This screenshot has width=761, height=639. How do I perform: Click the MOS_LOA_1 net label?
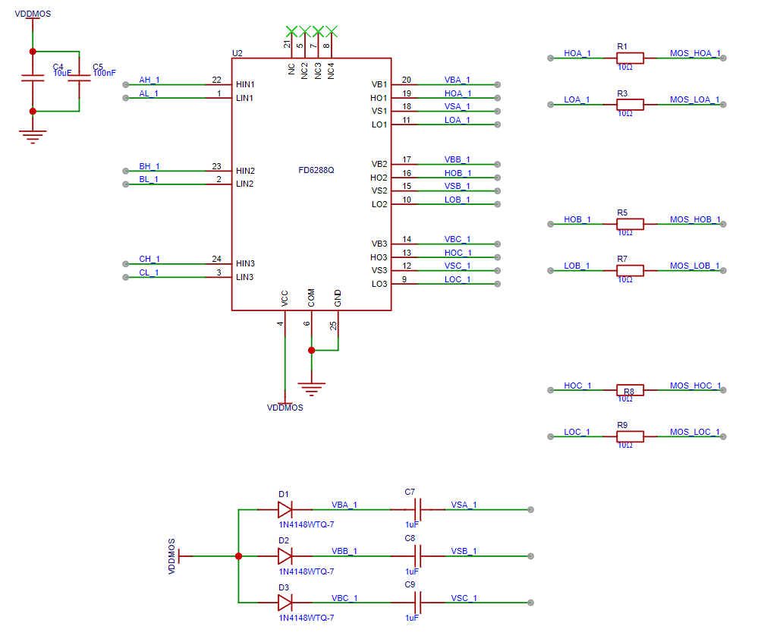point(694,99)
